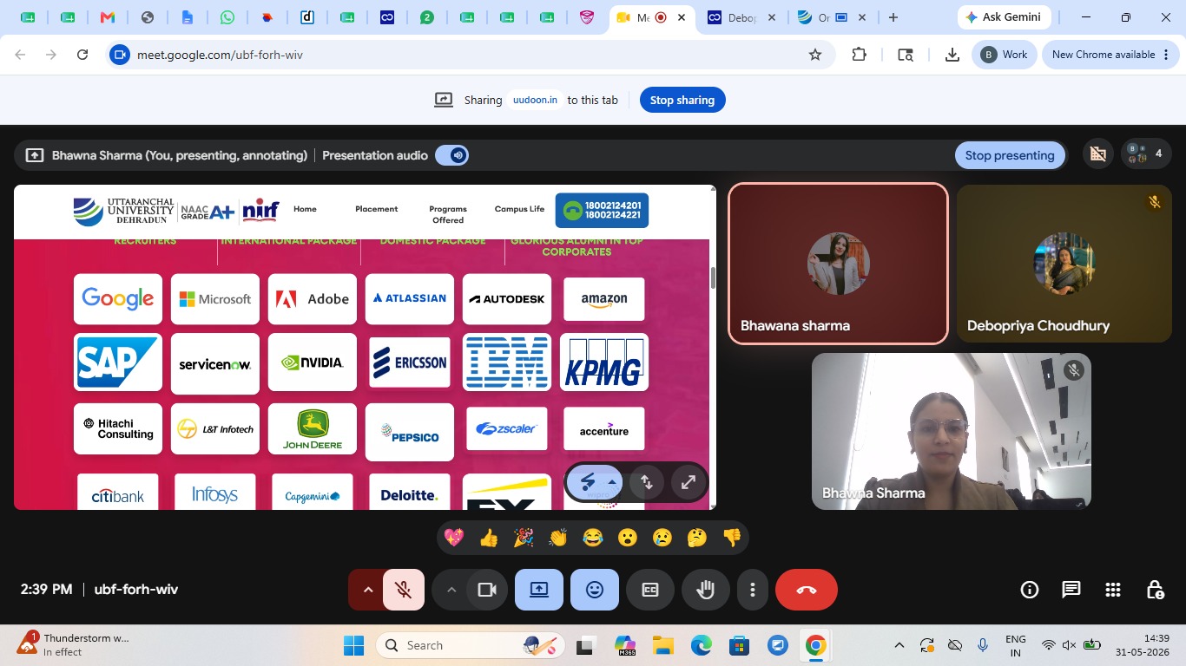
Task: Click New Chrome available update button
Action: 1110,55
